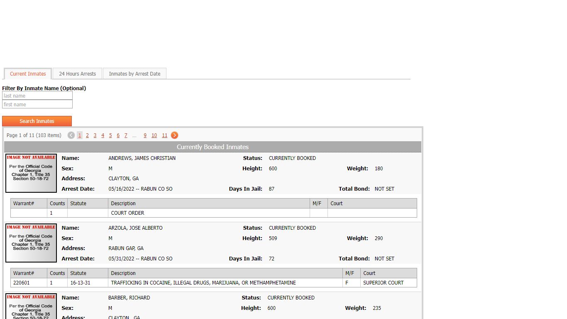Viewport: 567px width, 319px height.
Task: Switch to 24 Hours Arrests tab
Action: coord(77,74)
